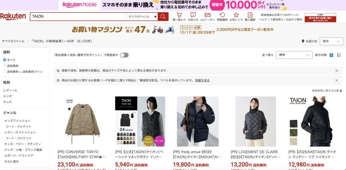Screen dimensions: 346x170
Task: Open the すべてのジャンル genre dropdown
Action: tap(143, 17)
